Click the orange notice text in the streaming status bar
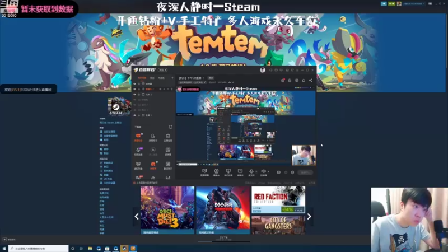The image size is (448, 252). pyautogui.click(x=147, y=183)
